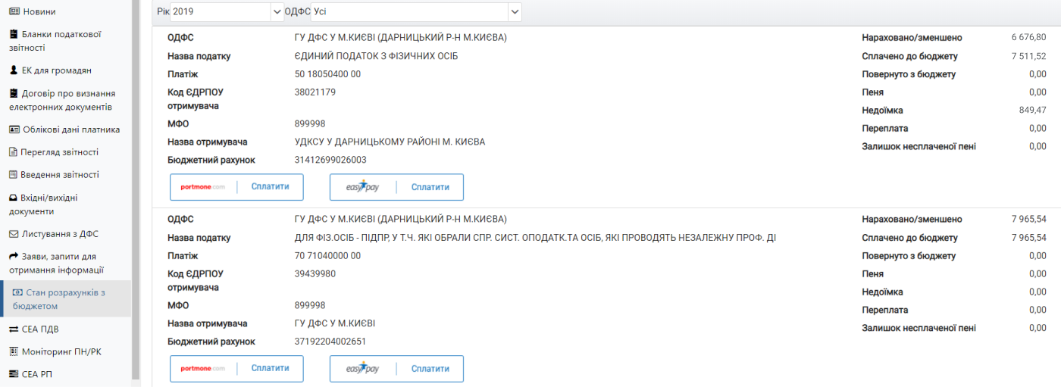
Task: Expand the ОДФС dropdown showing Усі
Action: (515, 12)
